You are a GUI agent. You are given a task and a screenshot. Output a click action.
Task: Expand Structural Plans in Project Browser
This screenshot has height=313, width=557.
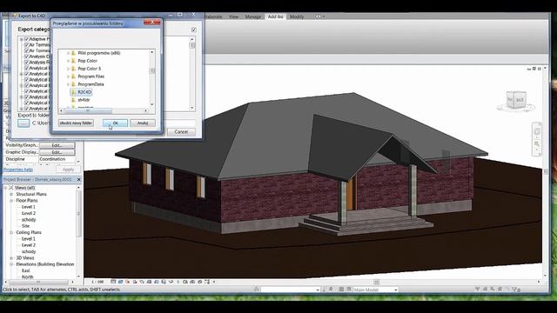click(11, 194)
